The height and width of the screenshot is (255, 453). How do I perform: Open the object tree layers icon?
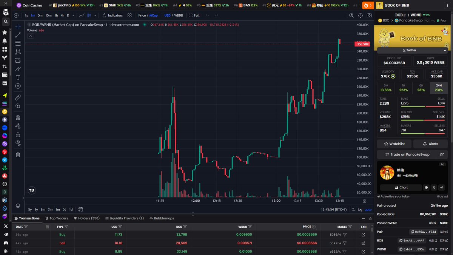coord(18,206)
